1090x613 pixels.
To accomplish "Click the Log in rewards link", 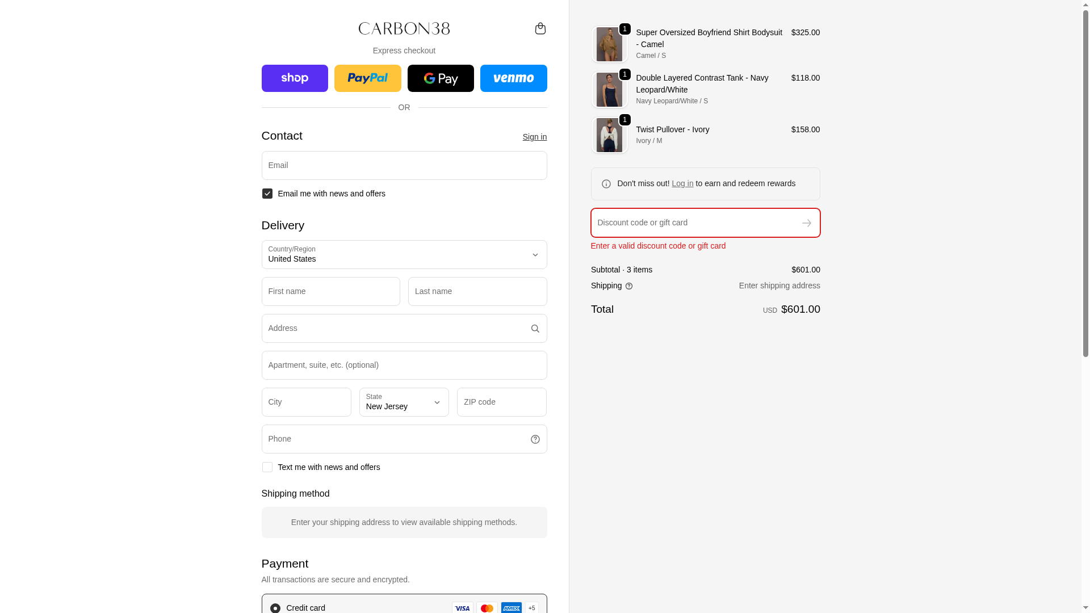I will point(682,183).
